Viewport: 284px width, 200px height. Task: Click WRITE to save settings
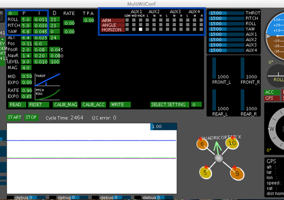coord(120,104)
